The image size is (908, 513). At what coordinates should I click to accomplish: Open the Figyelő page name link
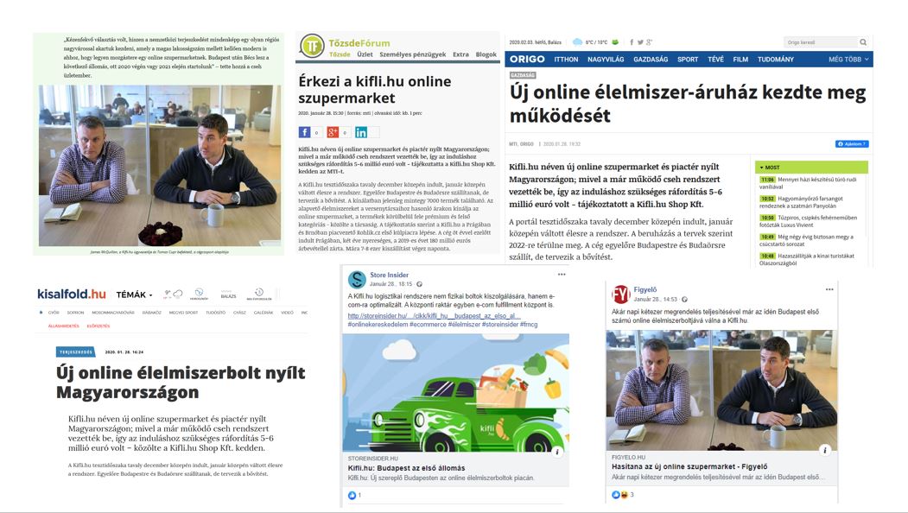[645, 289]
